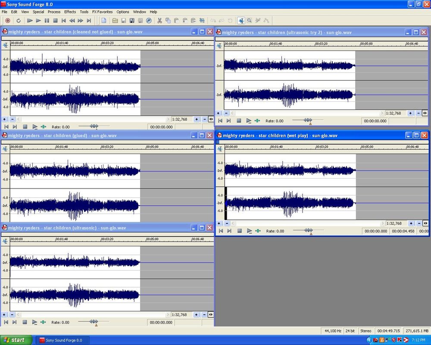Click the Record button in main toolbar
Screen dimensions: 431x345
click(x=8, y=21)
